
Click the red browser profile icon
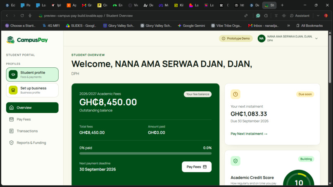326,16
